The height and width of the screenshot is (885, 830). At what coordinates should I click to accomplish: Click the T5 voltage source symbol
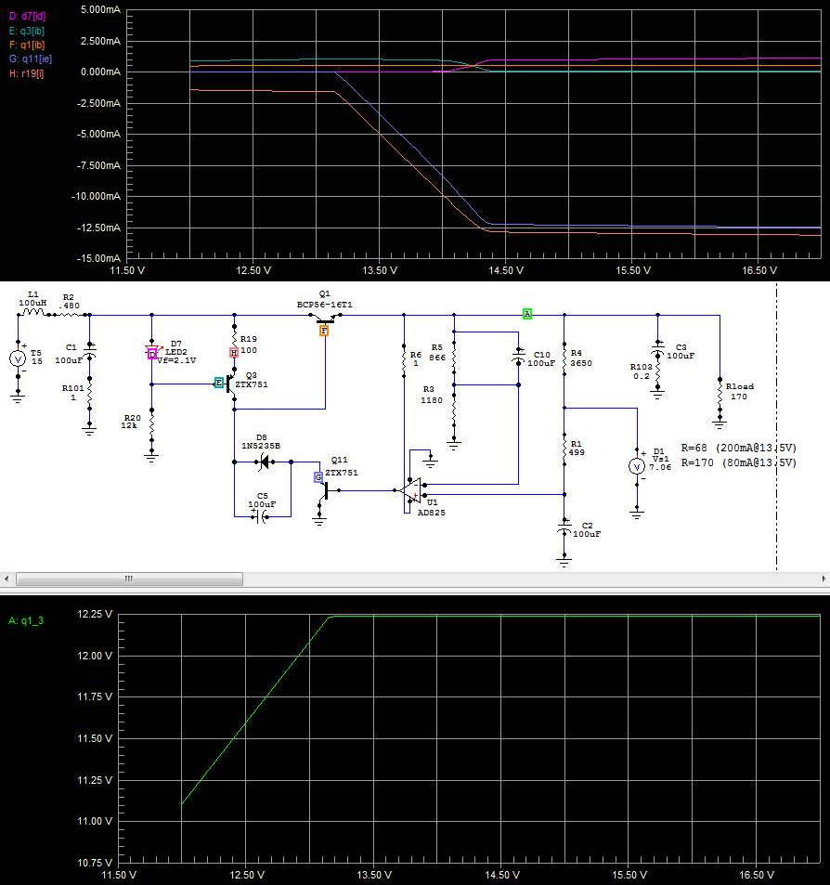point(17,358)
